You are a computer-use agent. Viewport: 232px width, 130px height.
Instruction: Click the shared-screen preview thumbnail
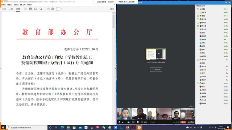point(156,55)
